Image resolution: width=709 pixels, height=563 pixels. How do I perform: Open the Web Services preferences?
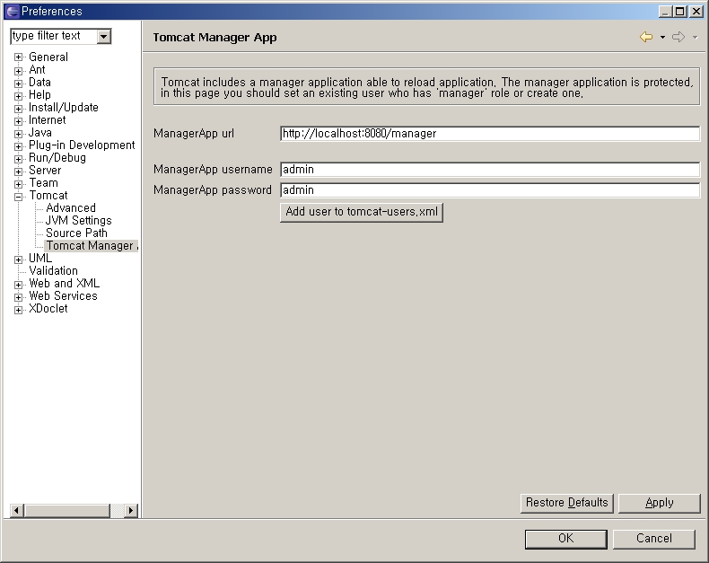click(64, 296)
